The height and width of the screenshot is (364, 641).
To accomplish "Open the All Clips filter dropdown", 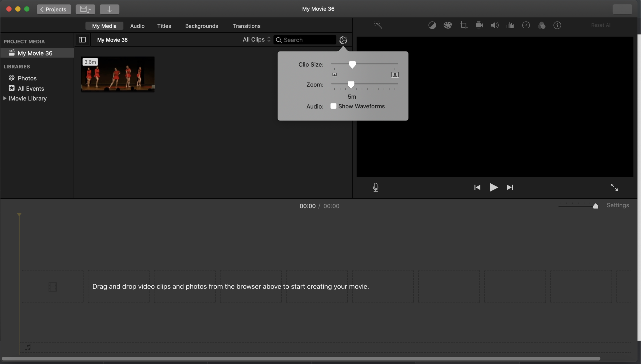I will tap(256, 40).
